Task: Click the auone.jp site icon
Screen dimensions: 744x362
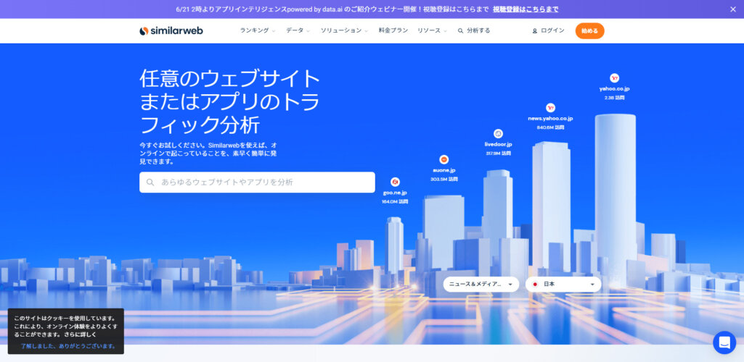Action: (444, 159)
